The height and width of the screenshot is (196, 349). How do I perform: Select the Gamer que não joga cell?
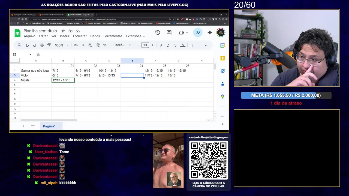coord(36,71)
